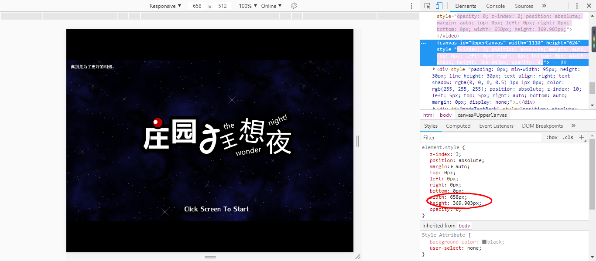This screenshot has height=261, width=596.
Task: Click the ellipsis beside canvas node
Action: click(423, 43)
